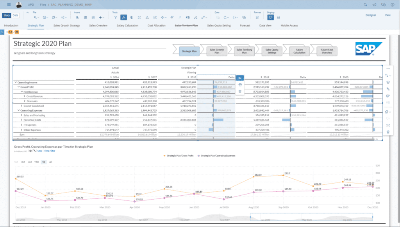400x227 pixels.
Task: Switch to Data mode toggle
Action: click(x=15, y=16)
